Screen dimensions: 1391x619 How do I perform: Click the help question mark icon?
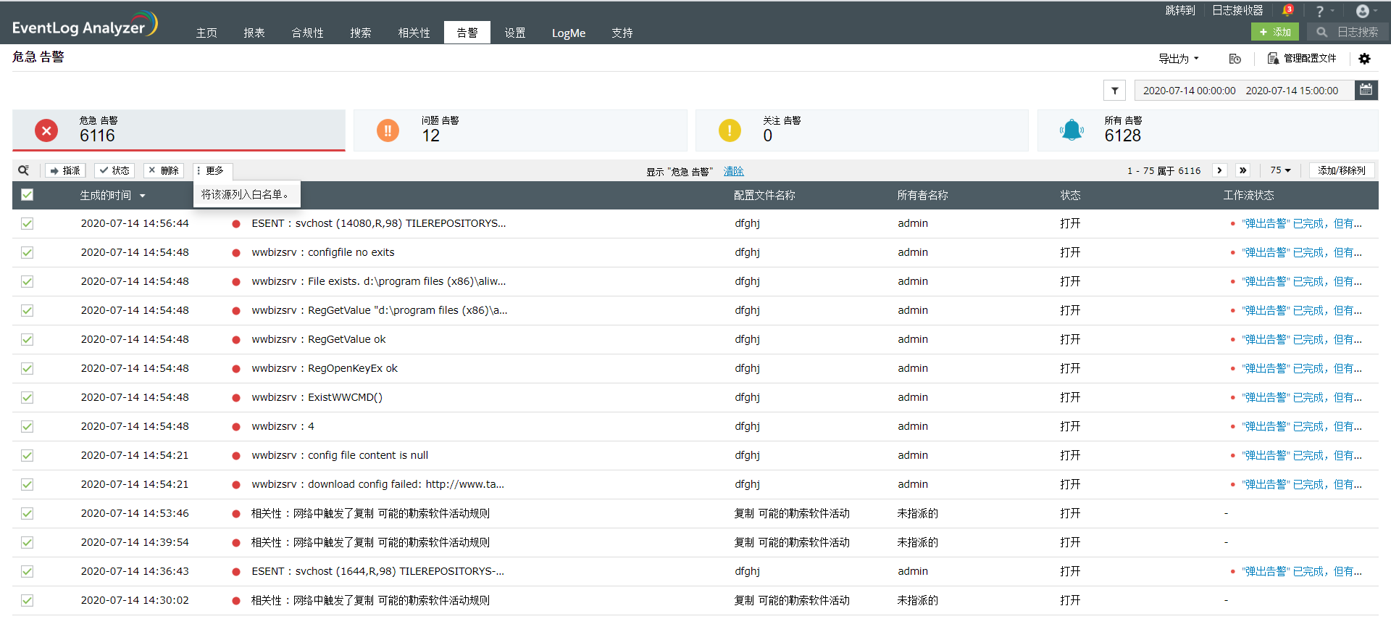[1320, 11]
